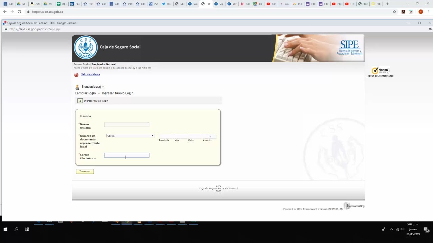Switch to the 'Res' tab

tap(246, 4)
